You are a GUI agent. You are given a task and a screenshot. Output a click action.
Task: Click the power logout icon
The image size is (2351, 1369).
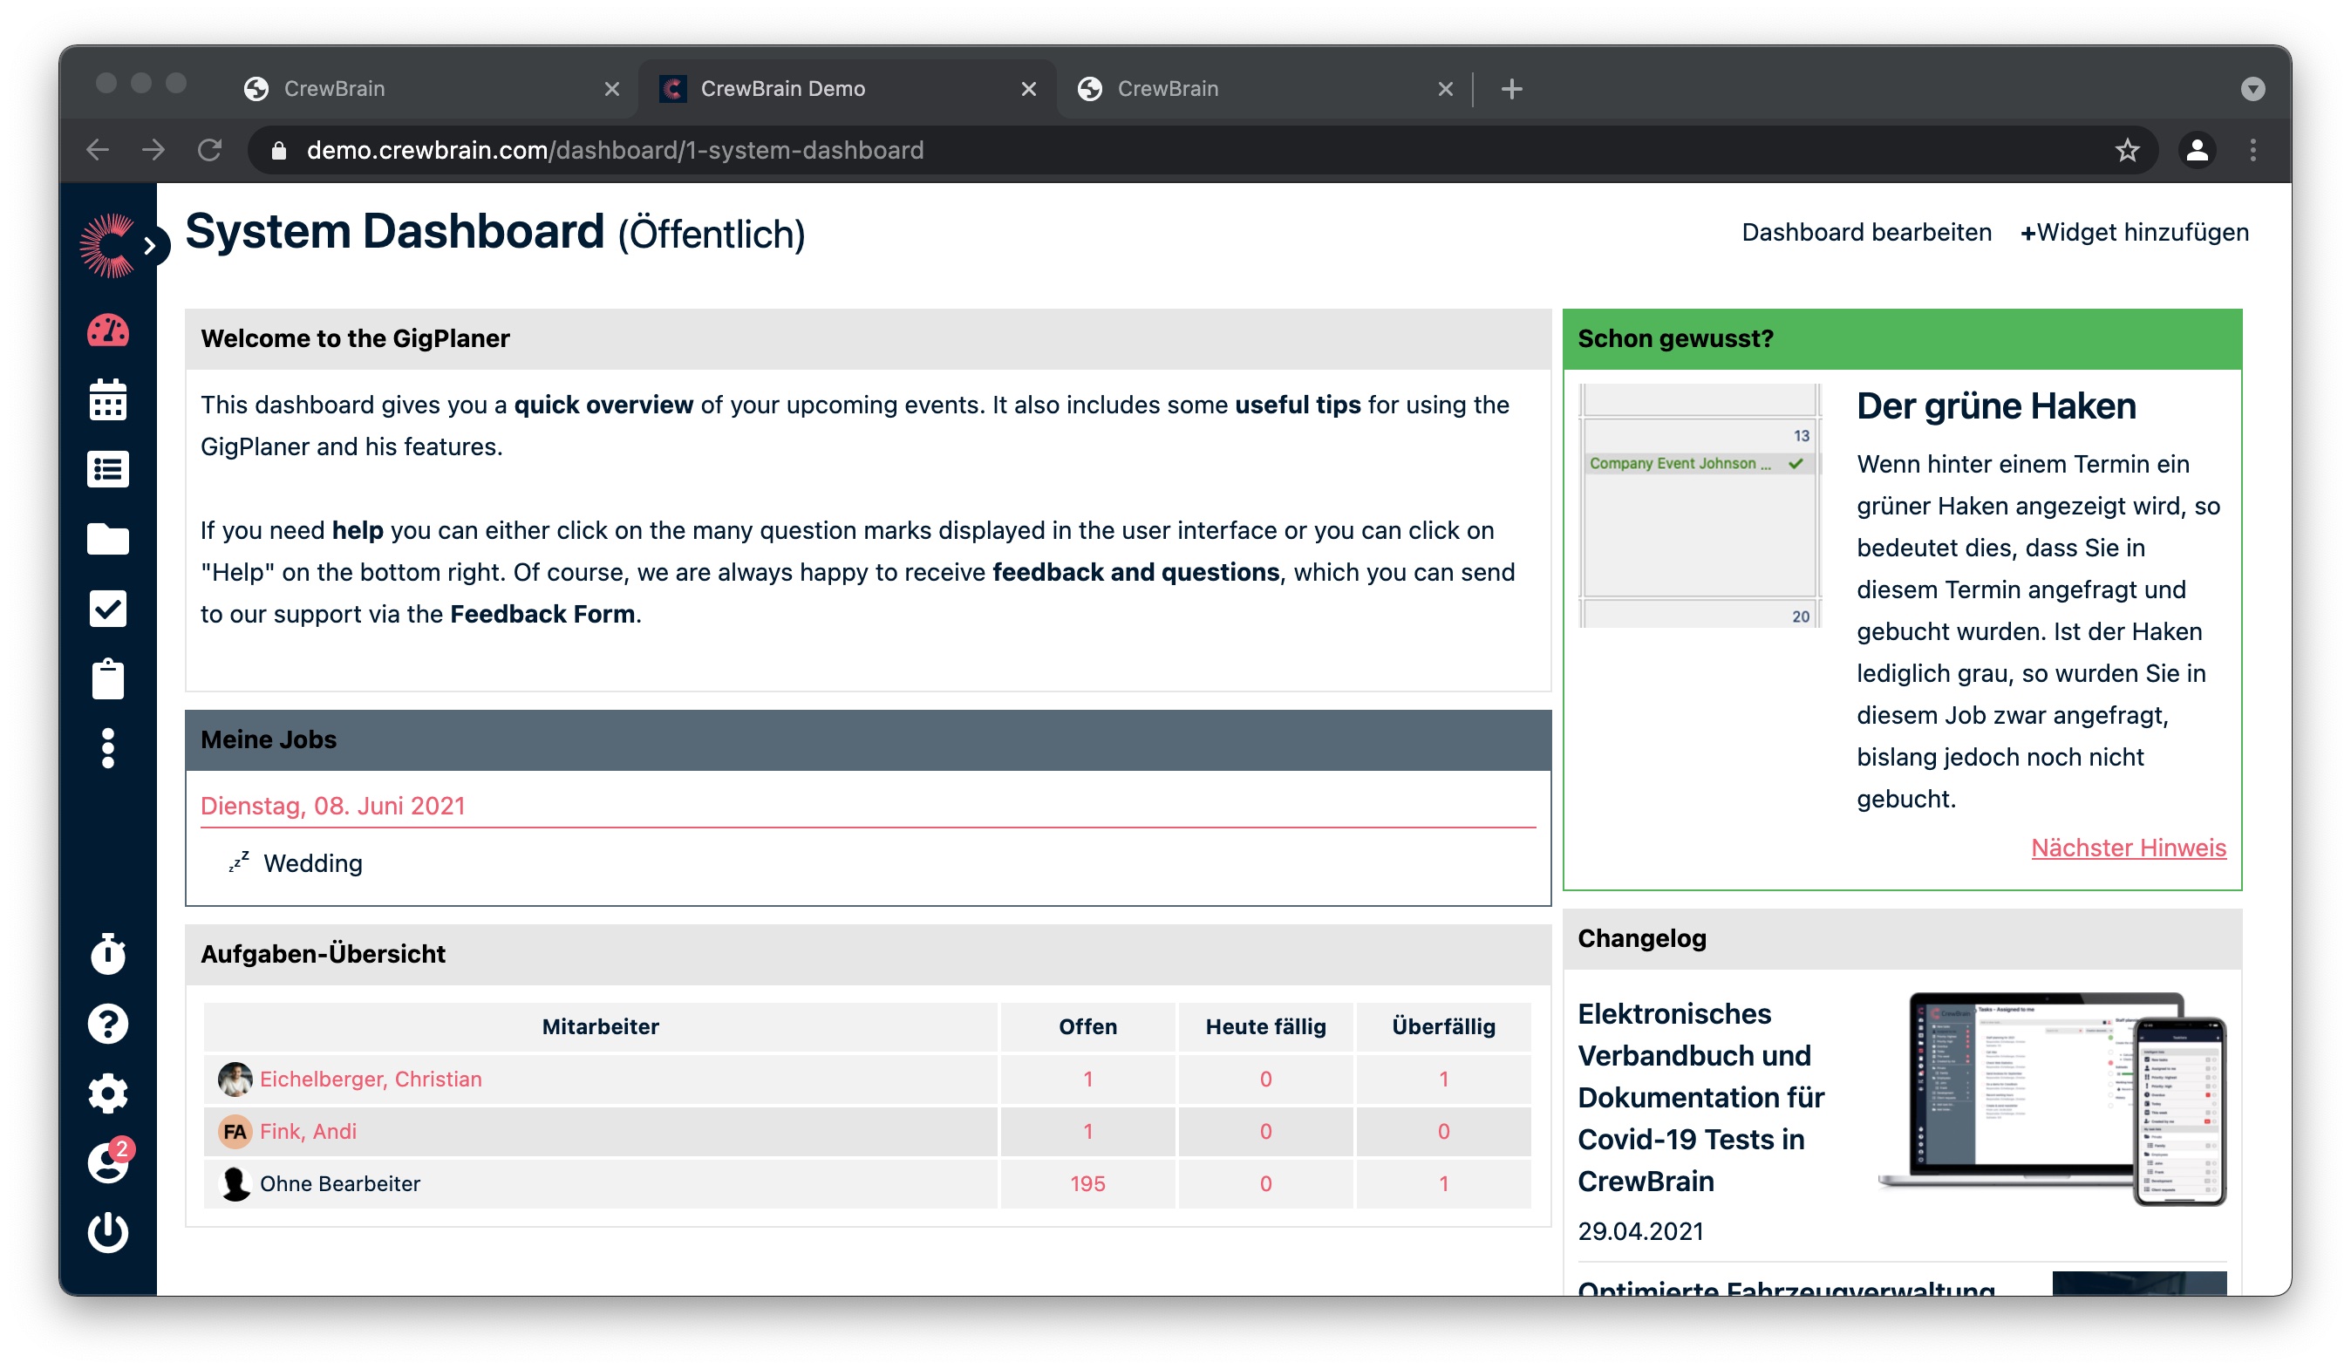[x=108, y=1233]
